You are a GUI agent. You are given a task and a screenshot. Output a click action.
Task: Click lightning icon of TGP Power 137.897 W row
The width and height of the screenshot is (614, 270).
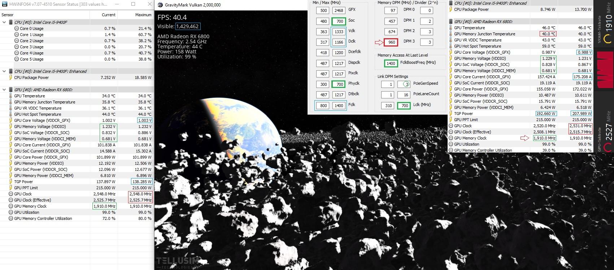pyautogui.click(x=11, y=182)
